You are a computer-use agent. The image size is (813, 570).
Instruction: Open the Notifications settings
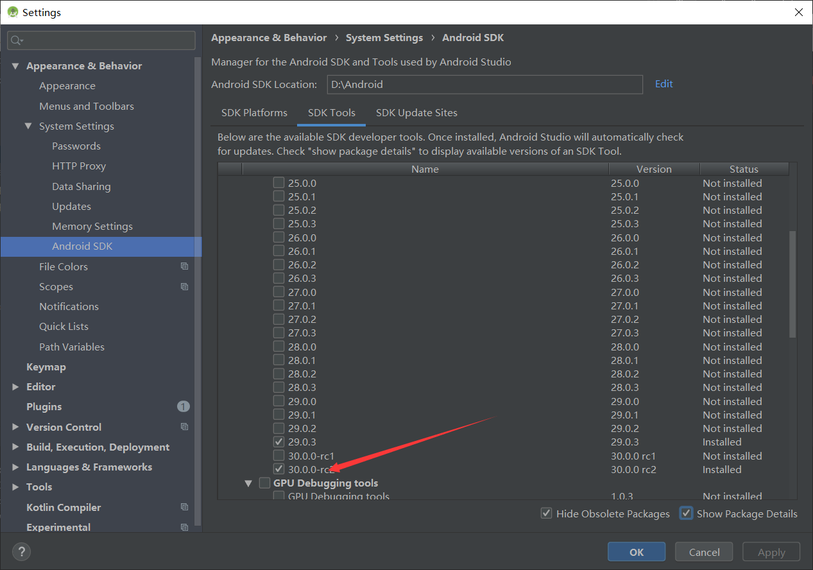tap(69, 307)
